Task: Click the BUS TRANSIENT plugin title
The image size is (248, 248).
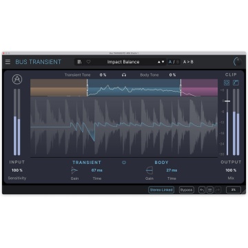Action: click(39, 62)
